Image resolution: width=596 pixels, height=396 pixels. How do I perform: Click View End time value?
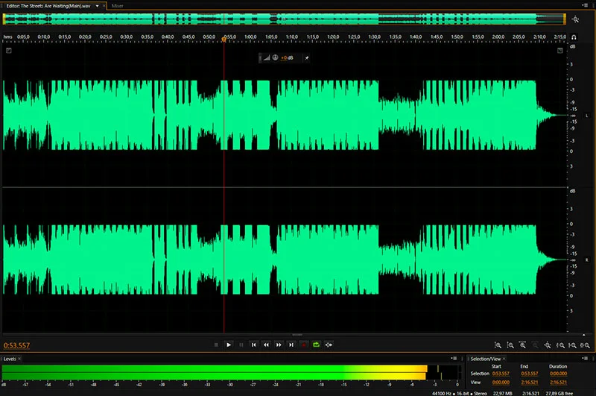[x=530, y=383]
